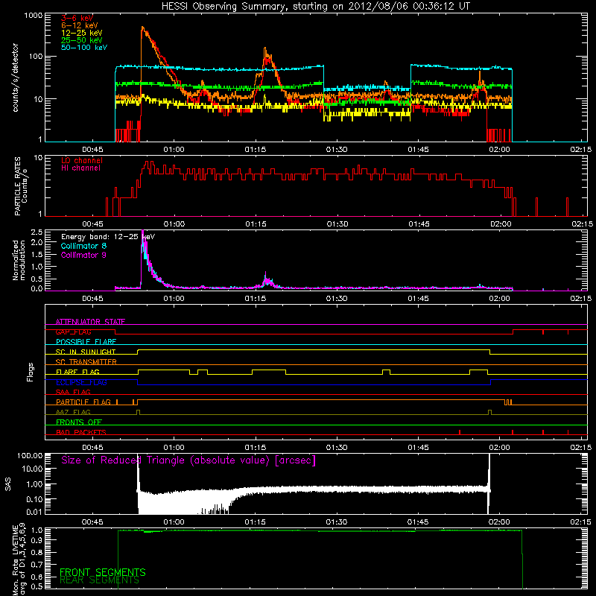Select the 12-25 keV legend label in top plot
Viewport: 596px width, 596px height.
pos(82,33)
